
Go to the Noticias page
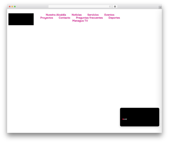click(77, 15)
